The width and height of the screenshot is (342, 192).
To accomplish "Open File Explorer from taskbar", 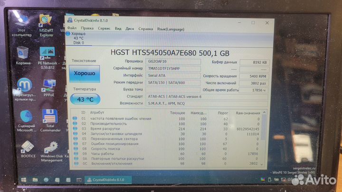I will [35, 180].
